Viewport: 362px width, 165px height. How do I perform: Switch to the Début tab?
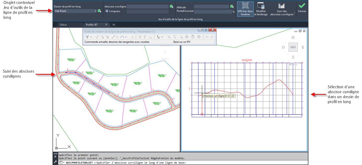point(63,25)
